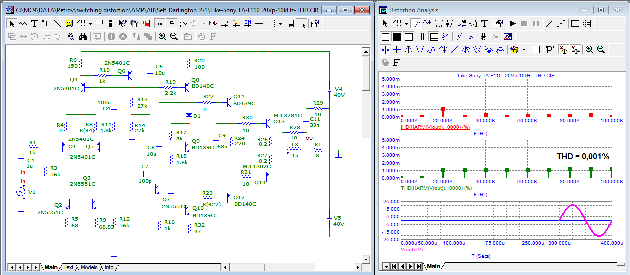The height and width of the screenshot is (275, 630).
Task: Select the Text mode tool in schematic toolbar
Action: click(x=35, y=23)
